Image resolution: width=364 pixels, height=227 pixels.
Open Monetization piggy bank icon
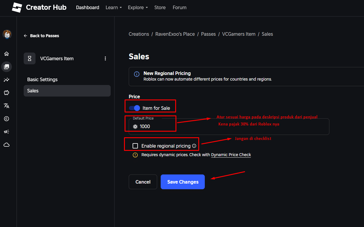pyautogui.click(x=7, y=93)
